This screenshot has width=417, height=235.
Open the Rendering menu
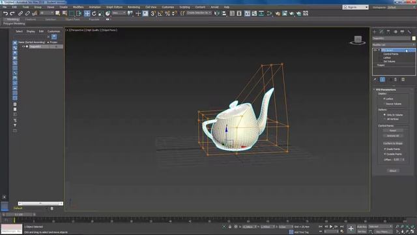[x=134, y=7]
